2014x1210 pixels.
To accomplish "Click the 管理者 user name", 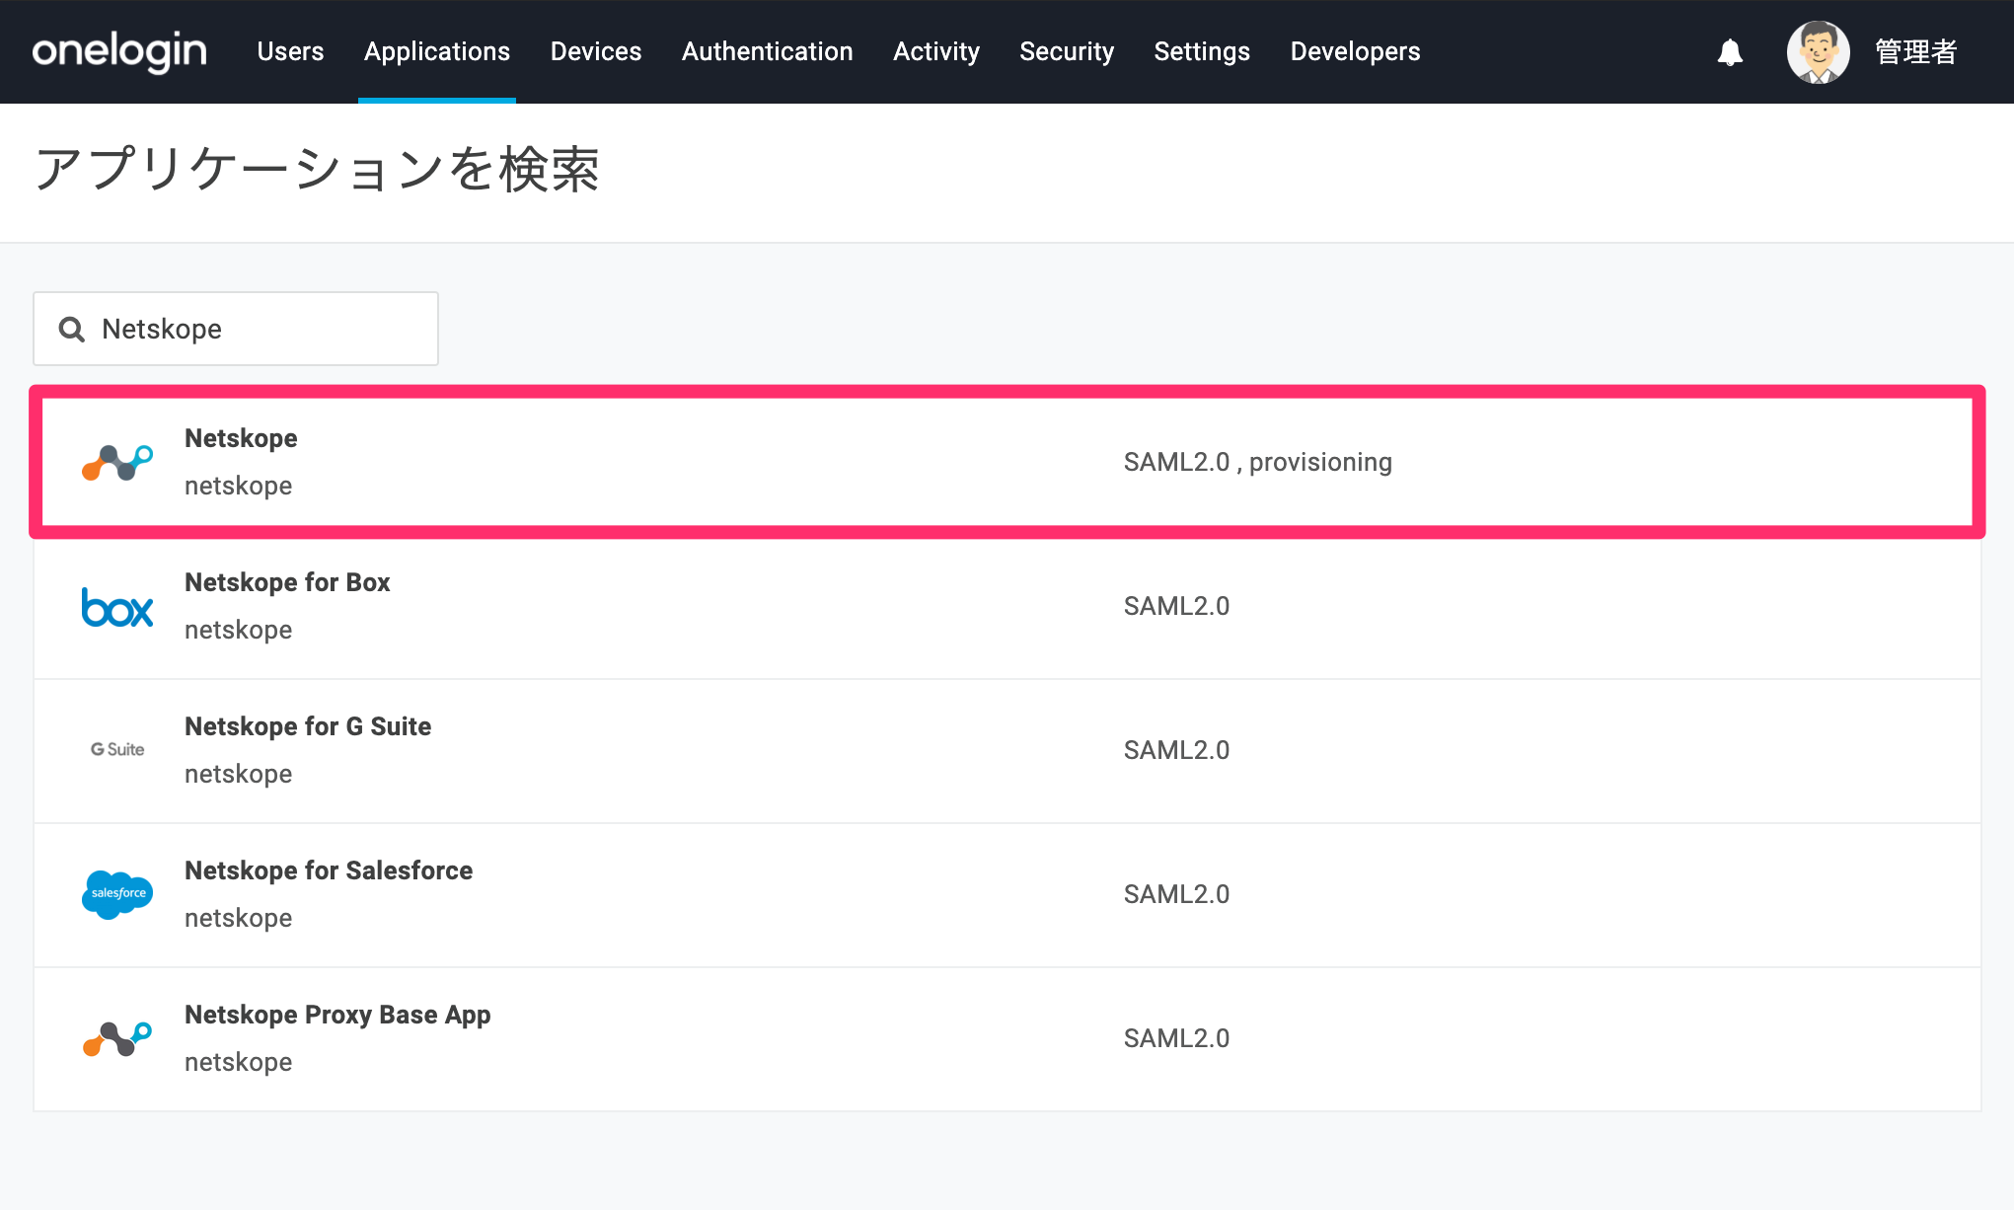I will point(1916,51).
